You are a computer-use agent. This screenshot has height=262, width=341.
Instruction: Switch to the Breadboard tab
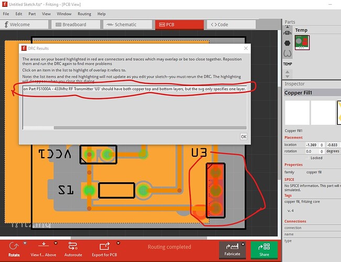coord(76,25)
